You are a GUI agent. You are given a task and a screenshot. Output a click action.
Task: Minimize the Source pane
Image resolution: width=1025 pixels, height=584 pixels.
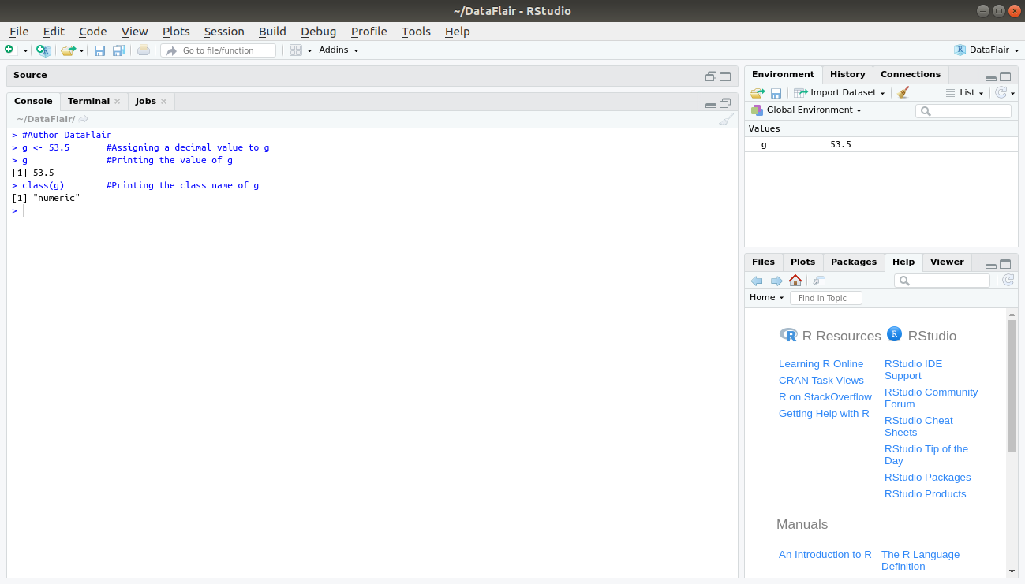[x=711, y=76]
